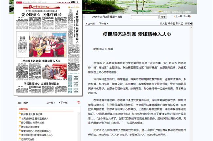Open the PDF download icon
Screen dimensions: 213x141
(79, 103)
